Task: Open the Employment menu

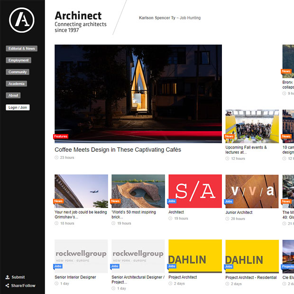Action: tap(18, 60)
